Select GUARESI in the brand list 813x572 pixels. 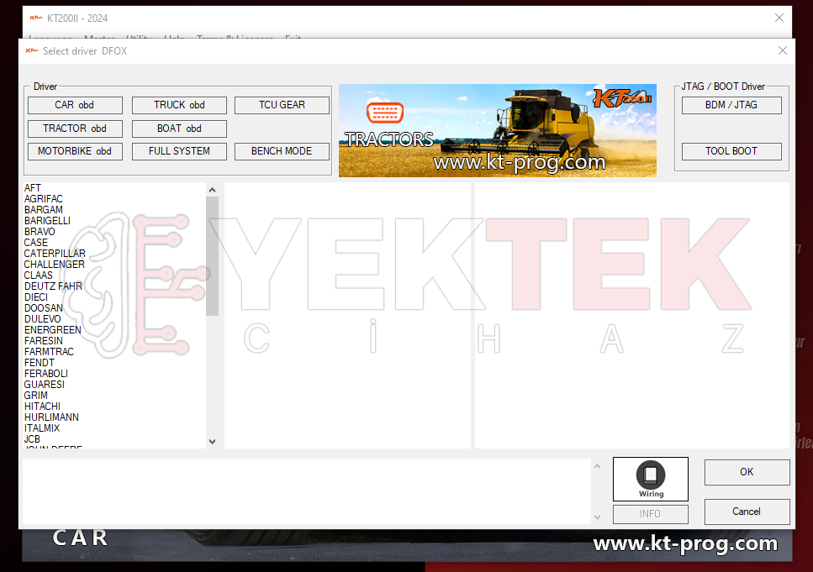click(44, 385)
